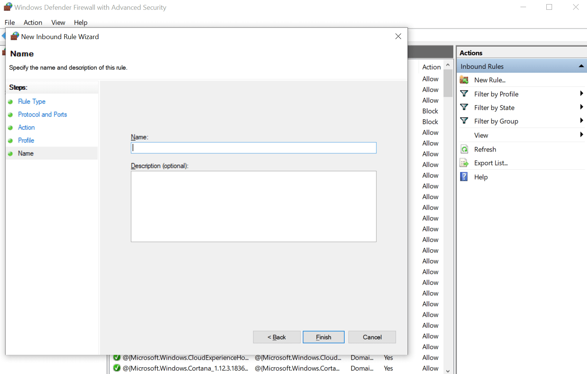The width and height of the screenshot is (587, 374).
Task: Collapse the Inbound Rules actions section
Action: pos(581,66)
